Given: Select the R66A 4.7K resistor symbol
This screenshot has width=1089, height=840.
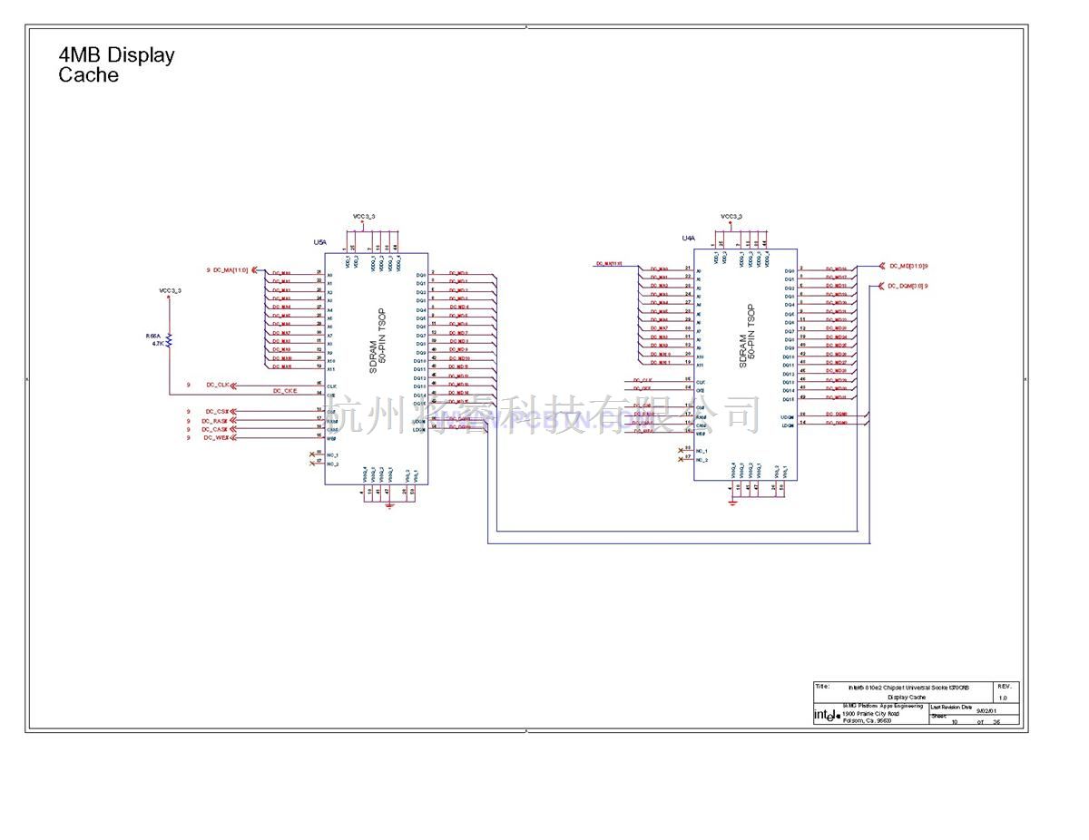Looking at the screenshot, I should coord(169,339).
